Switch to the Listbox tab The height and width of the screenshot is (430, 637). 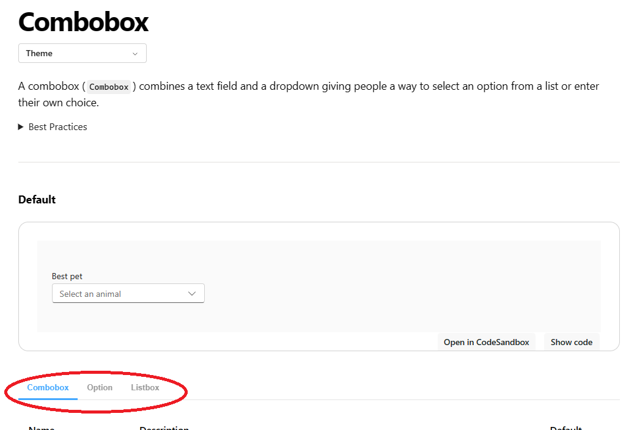(144, 387)
